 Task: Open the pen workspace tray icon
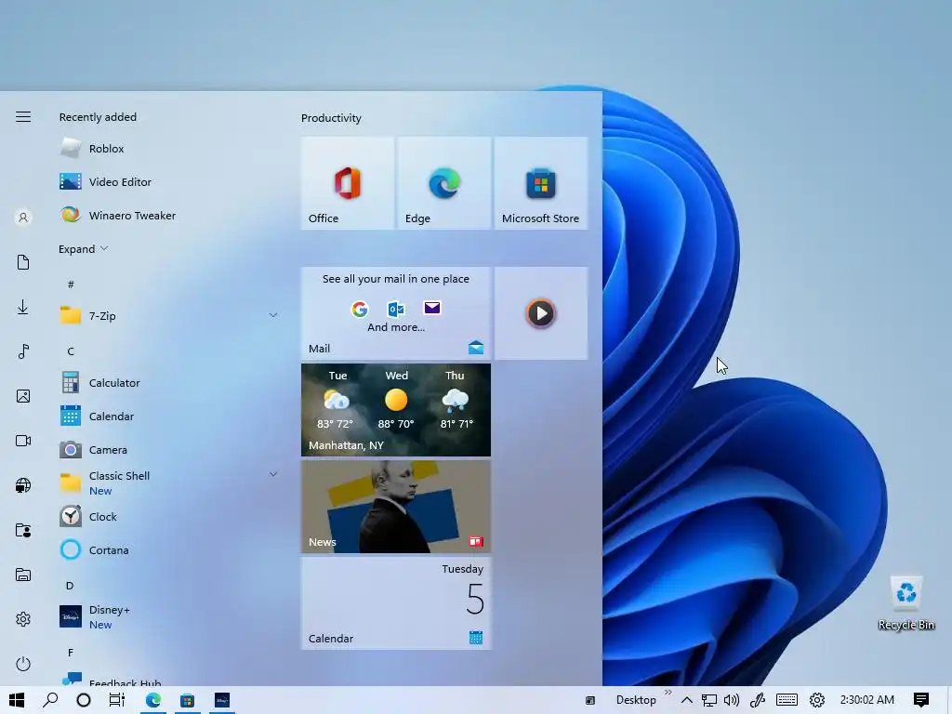click(757, 700)
